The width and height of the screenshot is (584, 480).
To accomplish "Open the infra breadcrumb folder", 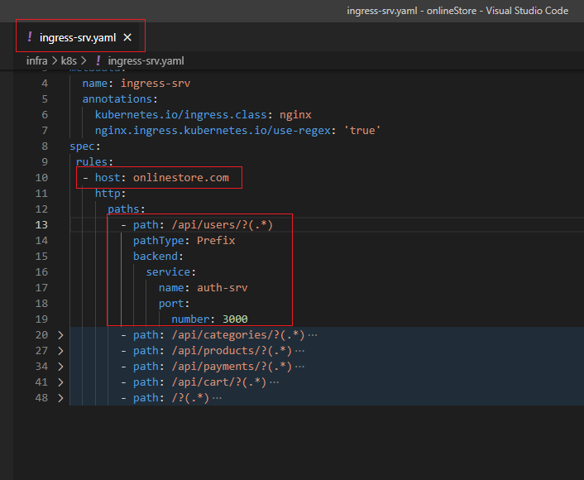I will click(x=36, y=61).
